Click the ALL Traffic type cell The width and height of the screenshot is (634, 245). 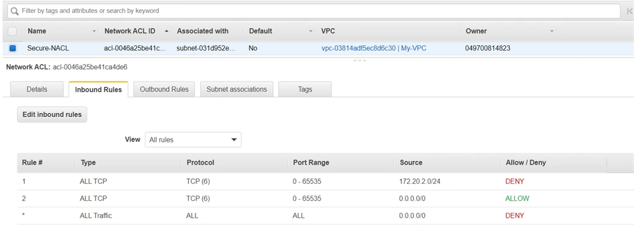[96, 215]
